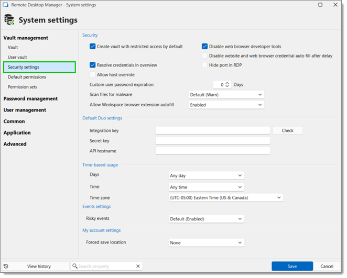Viewport: 347px width, 278px height.
Task: Open the Advanced section
Action: click(15, 144)
